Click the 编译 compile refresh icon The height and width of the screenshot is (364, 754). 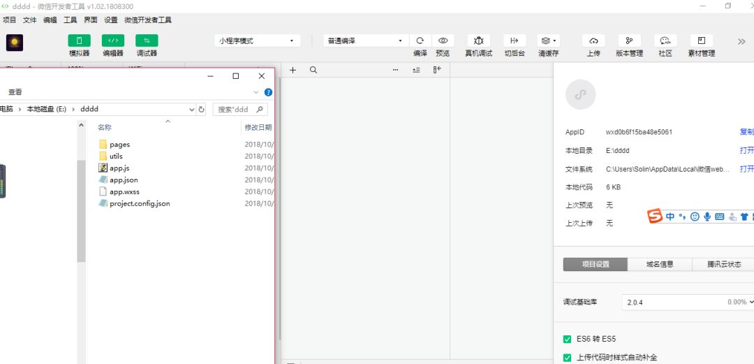(x=420, y=41)
